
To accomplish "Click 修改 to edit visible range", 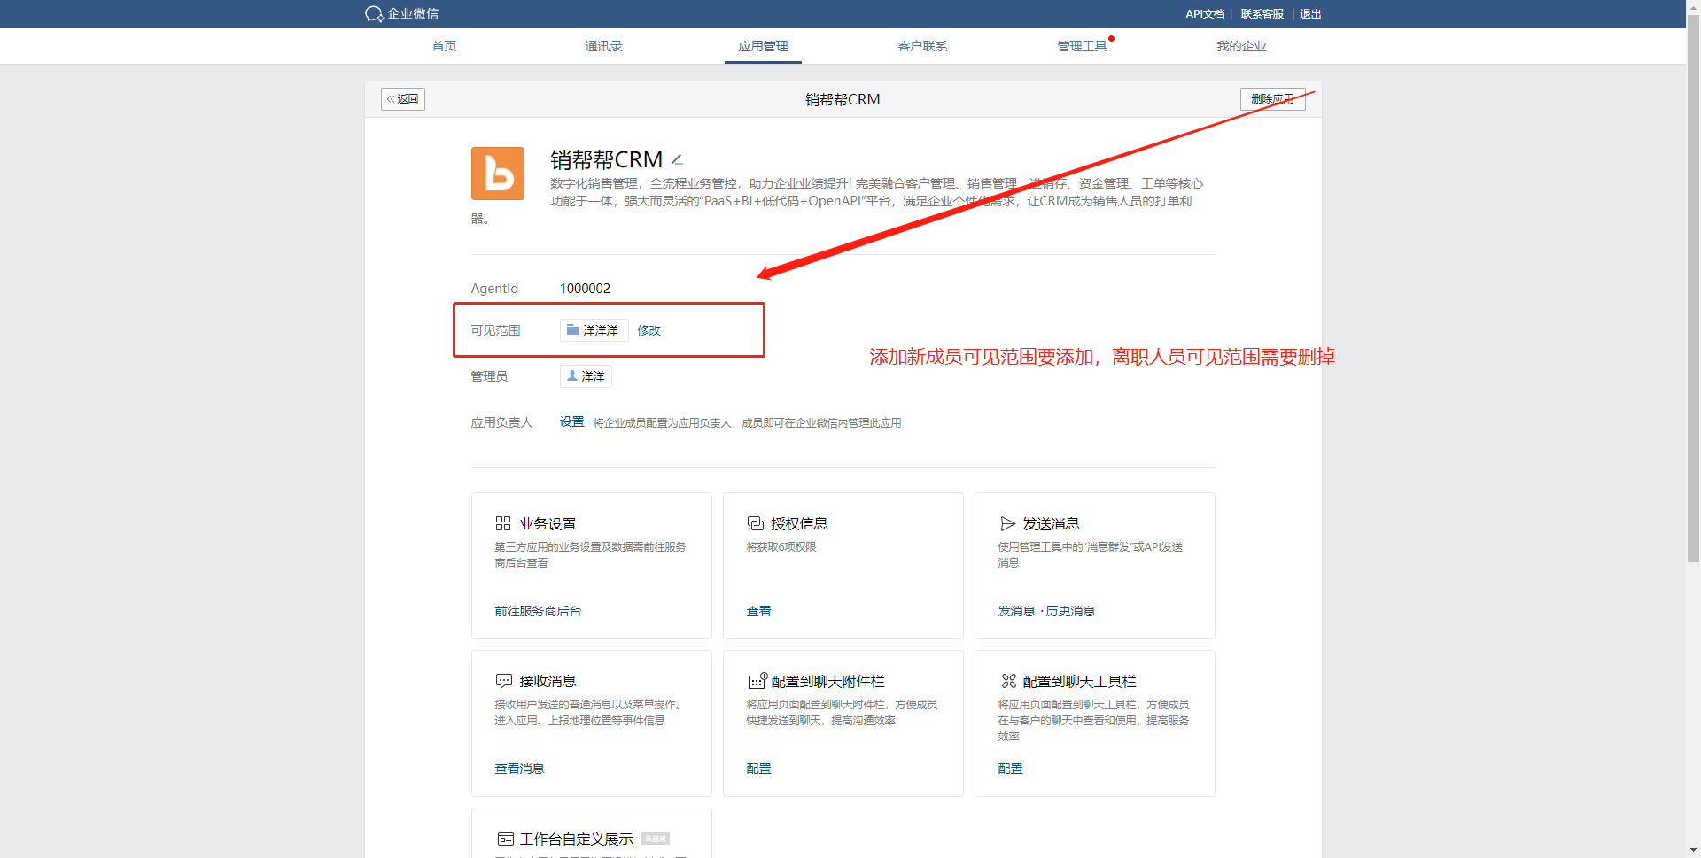I will click(x=649, y=330).
